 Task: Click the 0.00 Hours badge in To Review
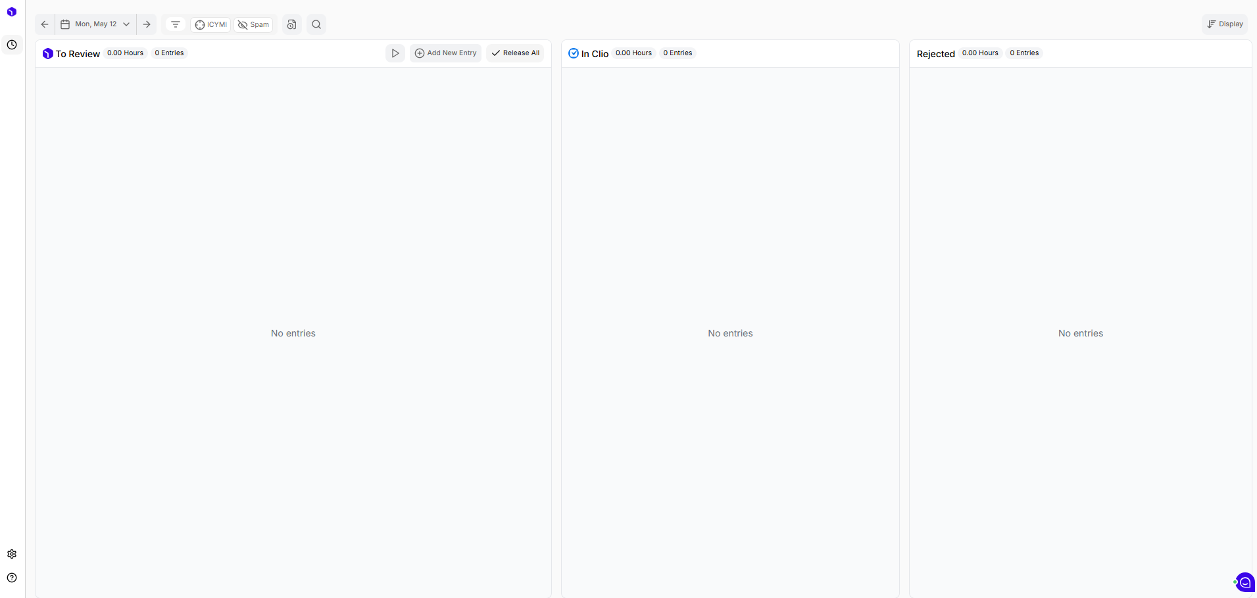coord(126,53)
